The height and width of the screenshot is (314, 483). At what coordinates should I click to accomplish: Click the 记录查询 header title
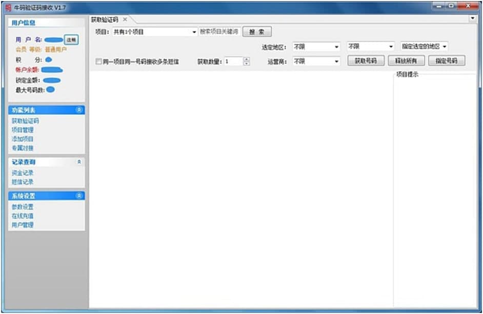24,162
